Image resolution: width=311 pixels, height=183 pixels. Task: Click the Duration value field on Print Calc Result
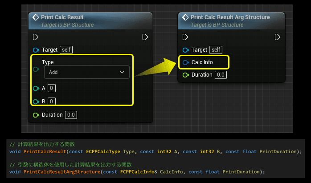[x=71, y=115]
